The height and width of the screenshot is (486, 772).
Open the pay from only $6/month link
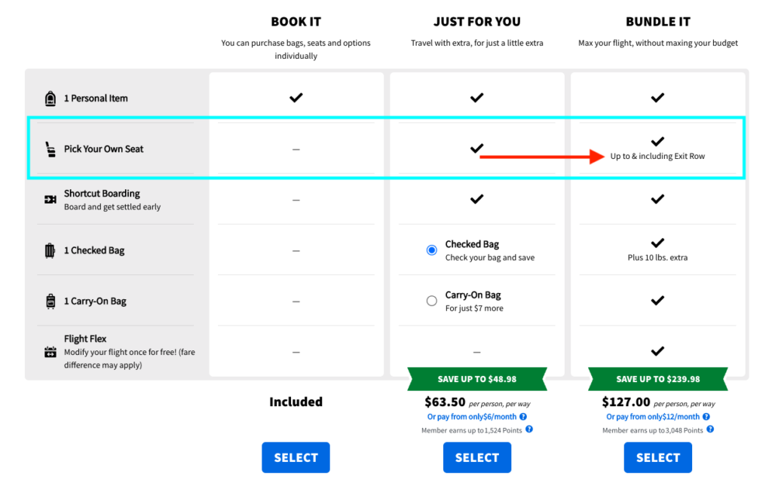pos(472,417)
